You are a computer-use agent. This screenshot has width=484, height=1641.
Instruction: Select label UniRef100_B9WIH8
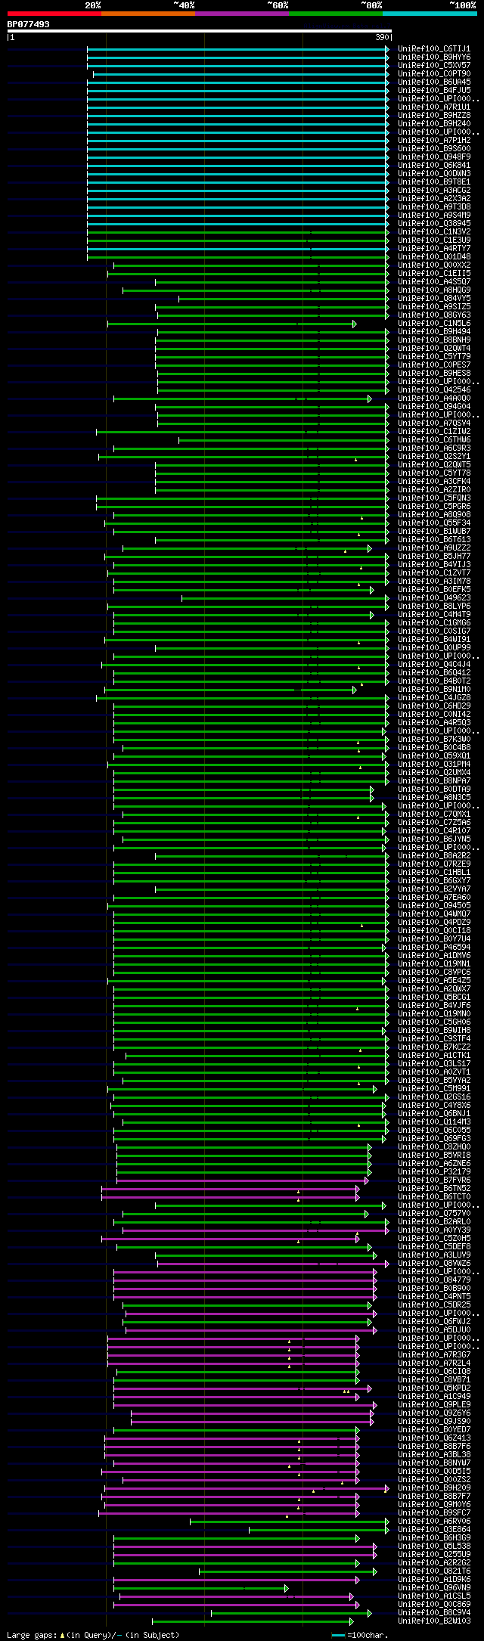(x=434, y=1031)
